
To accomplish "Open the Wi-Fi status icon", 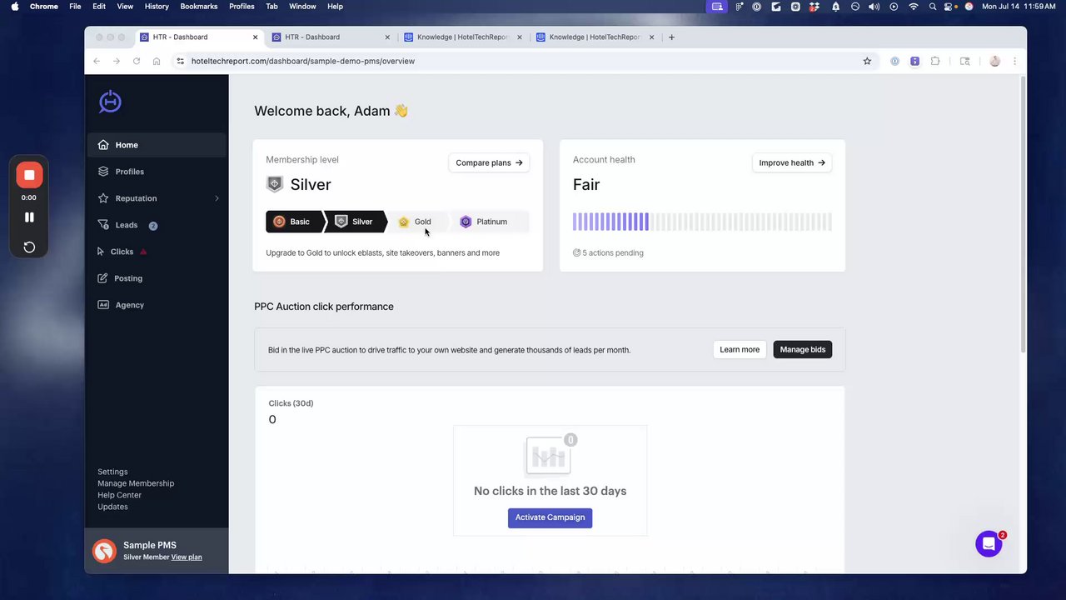I will coord(914,6).
